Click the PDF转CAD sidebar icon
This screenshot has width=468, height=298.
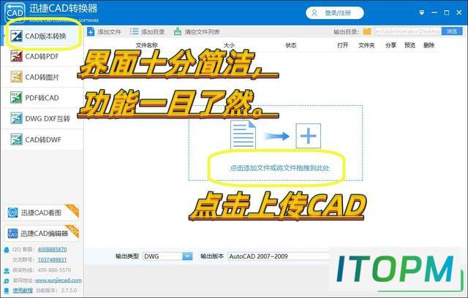pos(16,97)
